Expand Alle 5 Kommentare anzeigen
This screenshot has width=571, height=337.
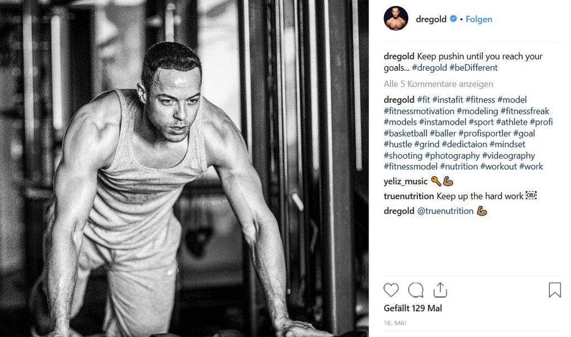[x=438, y=84]
